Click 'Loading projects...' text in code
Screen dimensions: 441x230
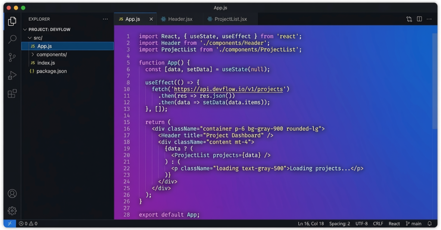coord(320,168)
